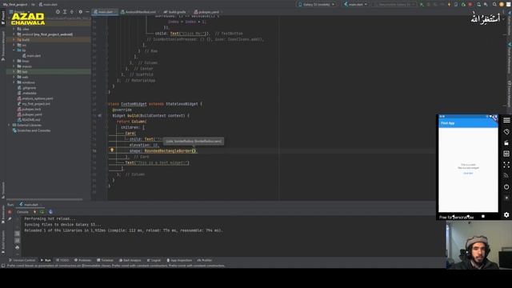Click the emulator power button icon

506,186
